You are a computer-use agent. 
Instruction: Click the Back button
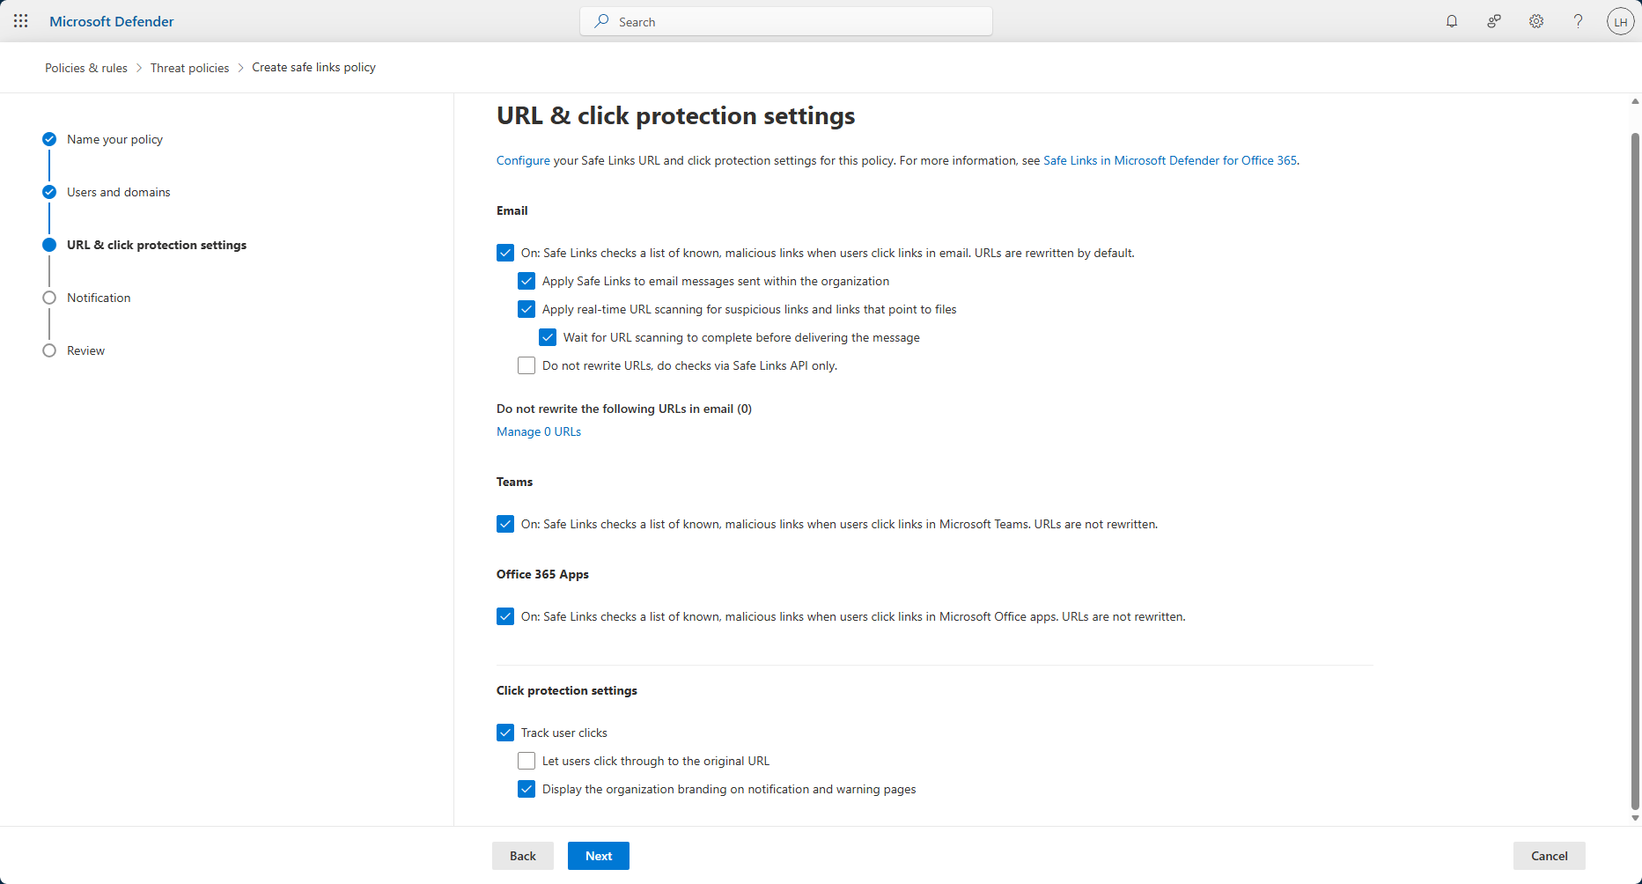(x=523, y=856)
